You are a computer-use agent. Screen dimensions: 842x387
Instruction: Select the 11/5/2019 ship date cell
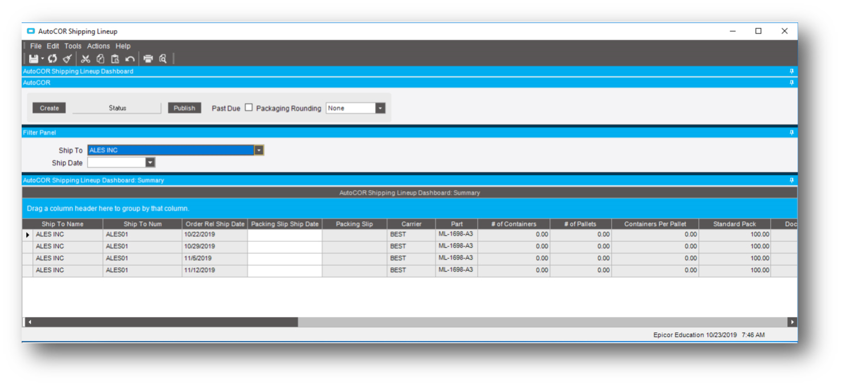214,258
